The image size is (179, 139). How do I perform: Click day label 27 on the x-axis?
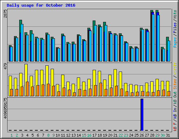tap(147, 135)
